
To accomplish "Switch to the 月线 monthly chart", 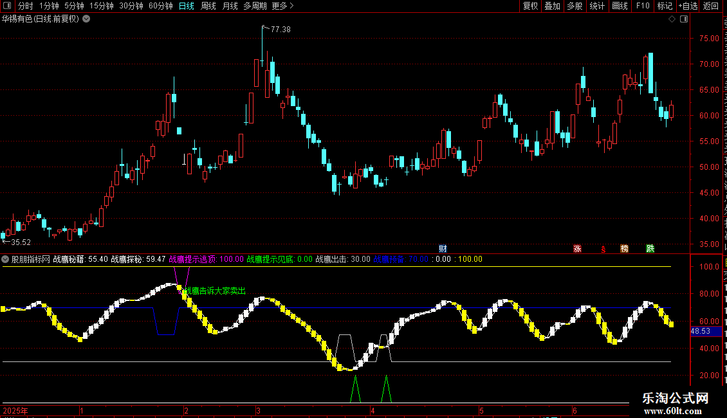I will coord(230,6).
